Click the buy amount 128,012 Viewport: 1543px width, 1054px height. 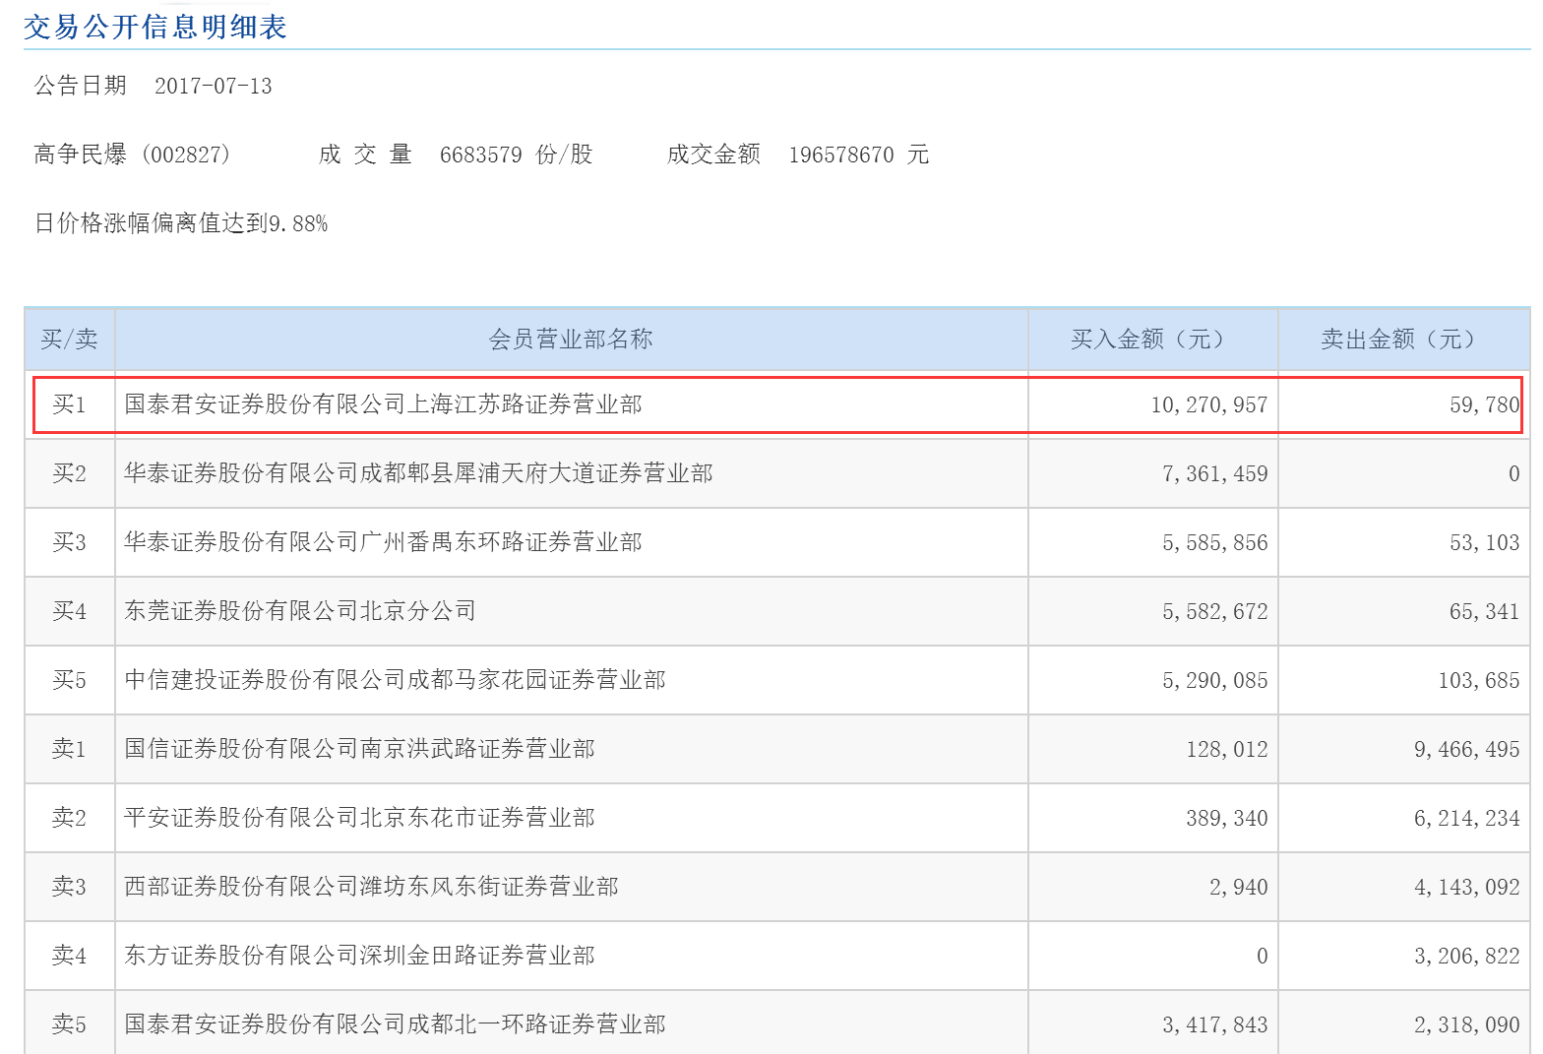pos(1227,749)
